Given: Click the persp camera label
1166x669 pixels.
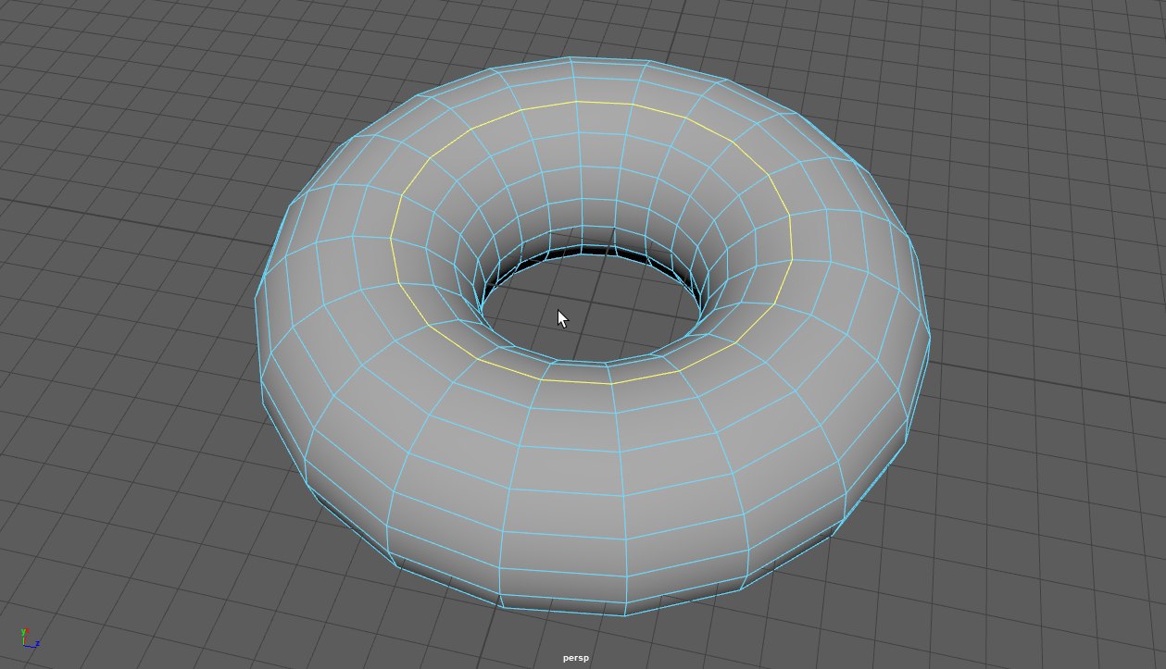Looking at the screenshot, I should pyautogui.click(x=575, y=658).
